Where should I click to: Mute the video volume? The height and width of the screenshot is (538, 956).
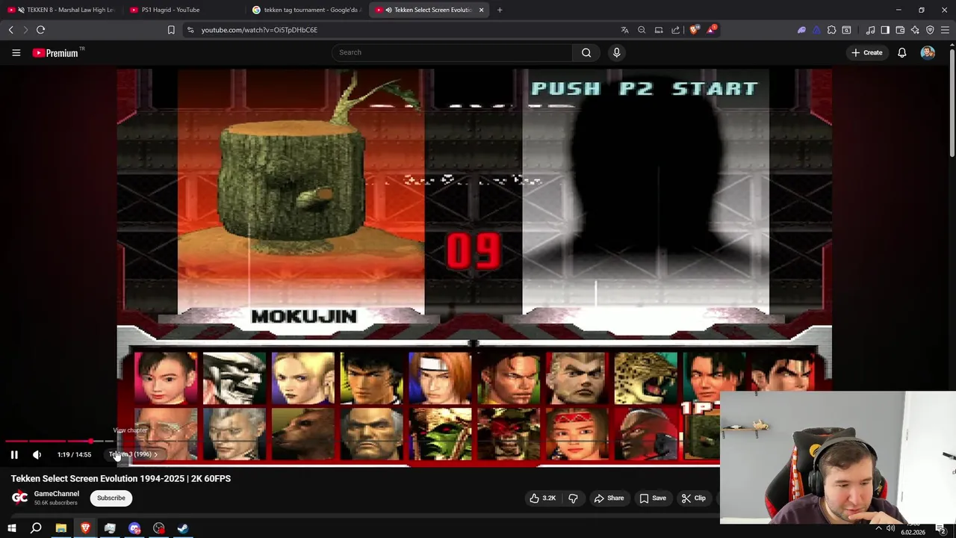click(x=37, y=454)
